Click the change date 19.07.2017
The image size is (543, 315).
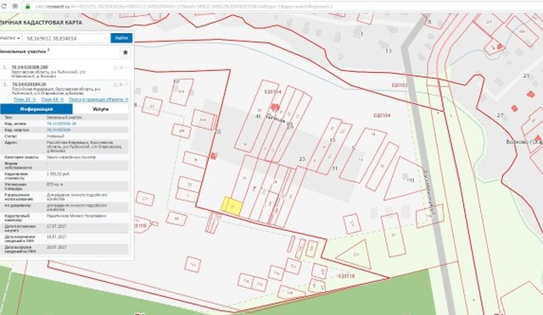[57, 237]
